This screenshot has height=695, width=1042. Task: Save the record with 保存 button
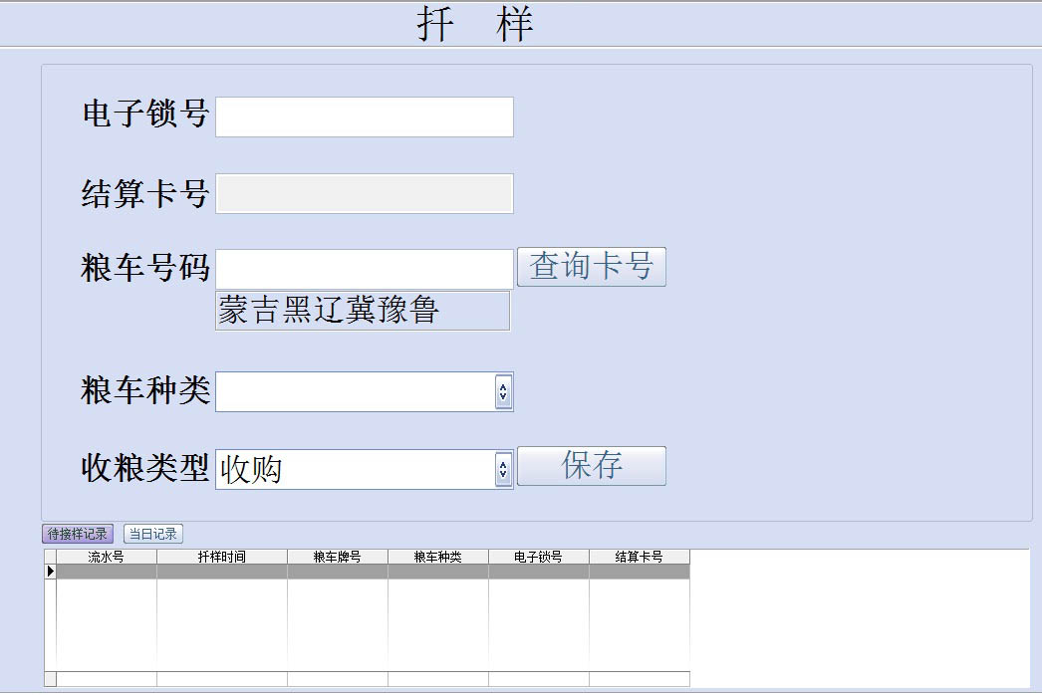pyautogui.click(x=591, y=466)
